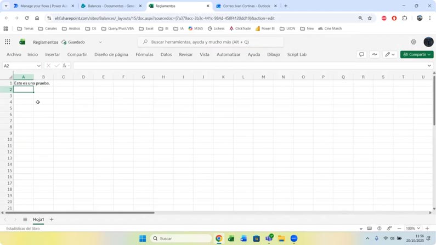This screenshot has height=245, width=436.
Task: Open Excel settings gear icon
Action: pos(414,42)
